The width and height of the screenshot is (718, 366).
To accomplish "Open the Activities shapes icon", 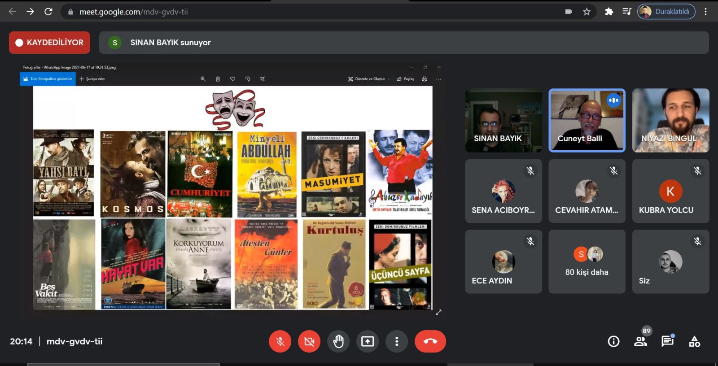I will pos(694,342).
